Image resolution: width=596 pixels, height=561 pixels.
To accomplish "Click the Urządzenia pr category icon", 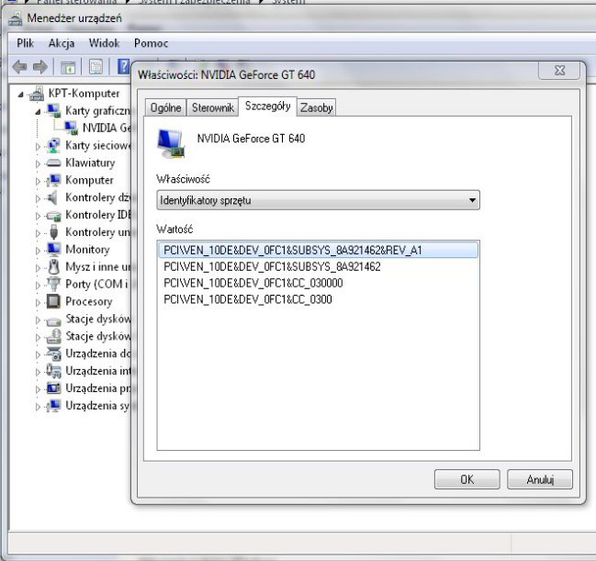I will click(x=53, y=388).
